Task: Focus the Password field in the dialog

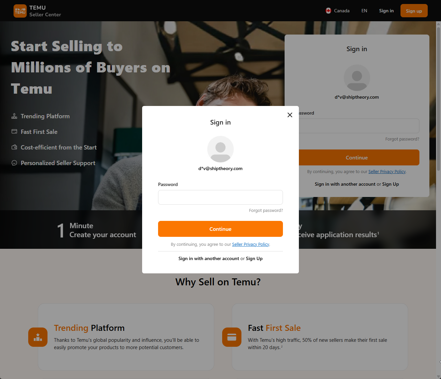Action: tap(220, 197)
